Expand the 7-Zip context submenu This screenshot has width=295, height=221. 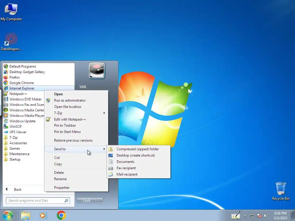[76, 113]
